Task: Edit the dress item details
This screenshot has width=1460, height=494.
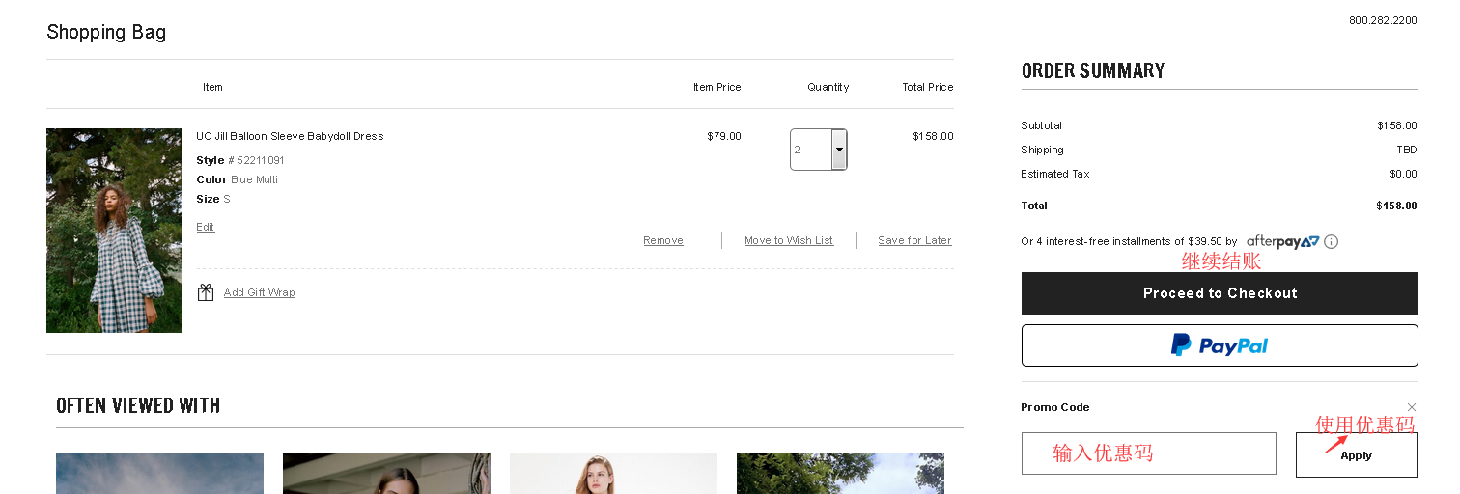Action: pyautogui.click(x=206, y=228)
